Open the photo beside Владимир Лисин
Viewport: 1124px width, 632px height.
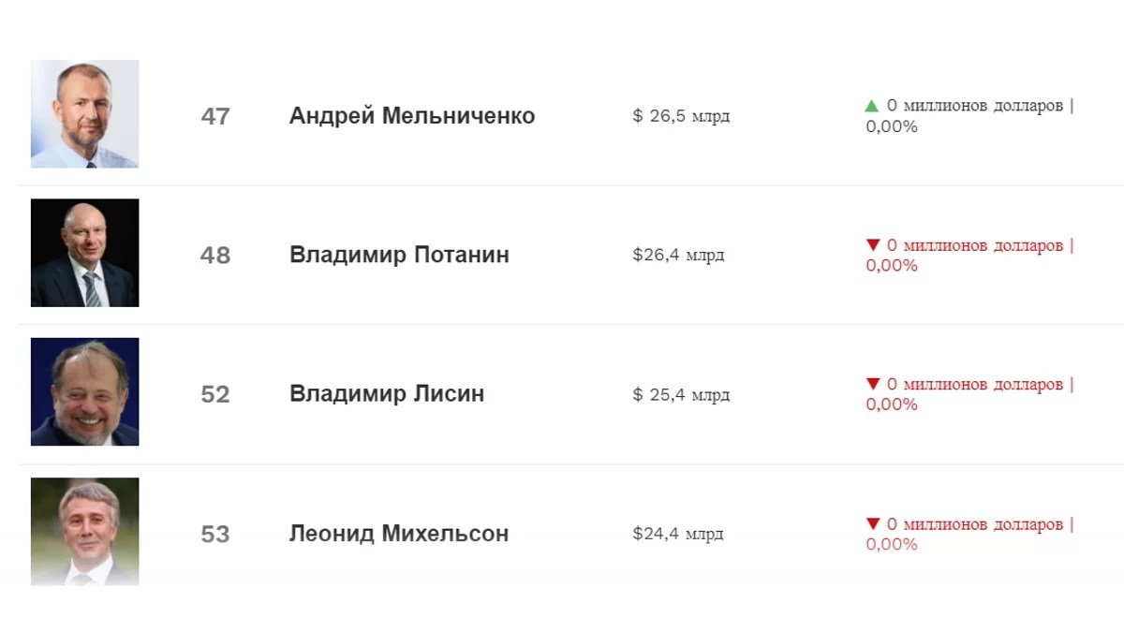[x=85, y=392]
